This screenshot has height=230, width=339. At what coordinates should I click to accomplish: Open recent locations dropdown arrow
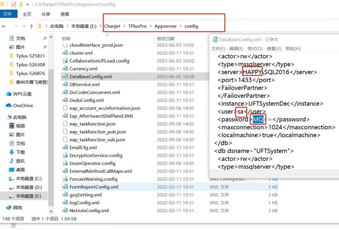24,27
